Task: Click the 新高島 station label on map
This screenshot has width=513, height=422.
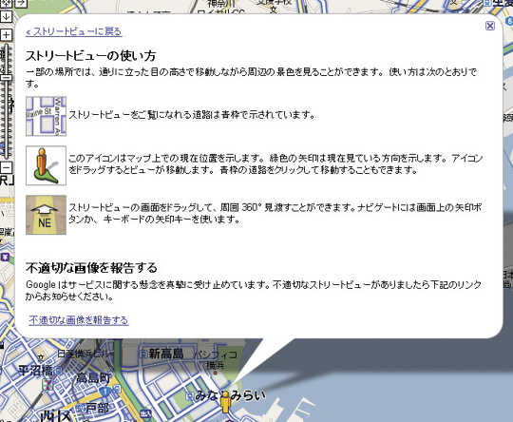Action: [x=166, y=354]
